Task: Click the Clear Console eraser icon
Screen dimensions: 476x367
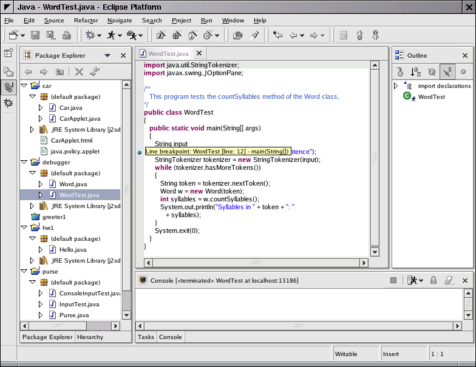Action: pos(449,280)
